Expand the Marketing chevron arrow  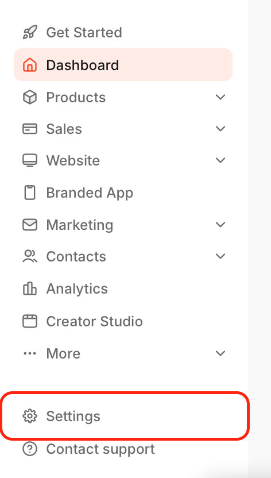click(x=220, y=225)
